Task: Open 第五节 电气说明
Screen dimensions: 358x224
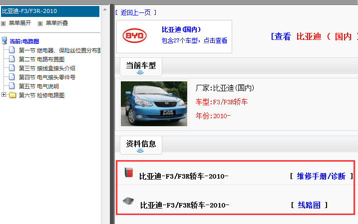Action: point(39,86)
